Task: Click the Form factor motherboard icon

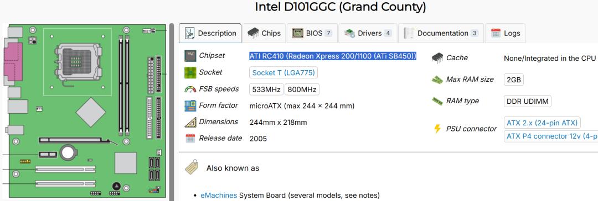Action: (190, 105)
